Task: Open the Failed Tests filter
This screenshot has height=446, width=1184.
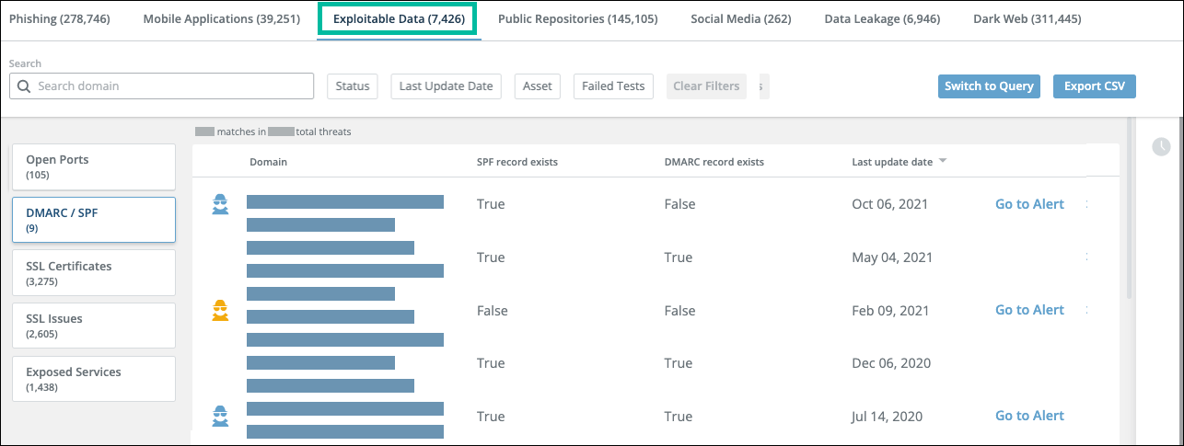Action: [613, 86]
